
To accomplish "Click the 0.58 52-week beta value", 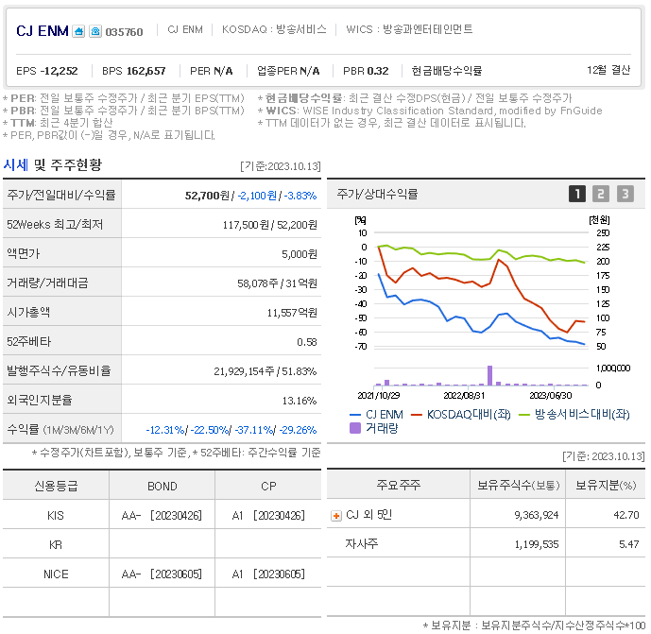I will [307, 342].
